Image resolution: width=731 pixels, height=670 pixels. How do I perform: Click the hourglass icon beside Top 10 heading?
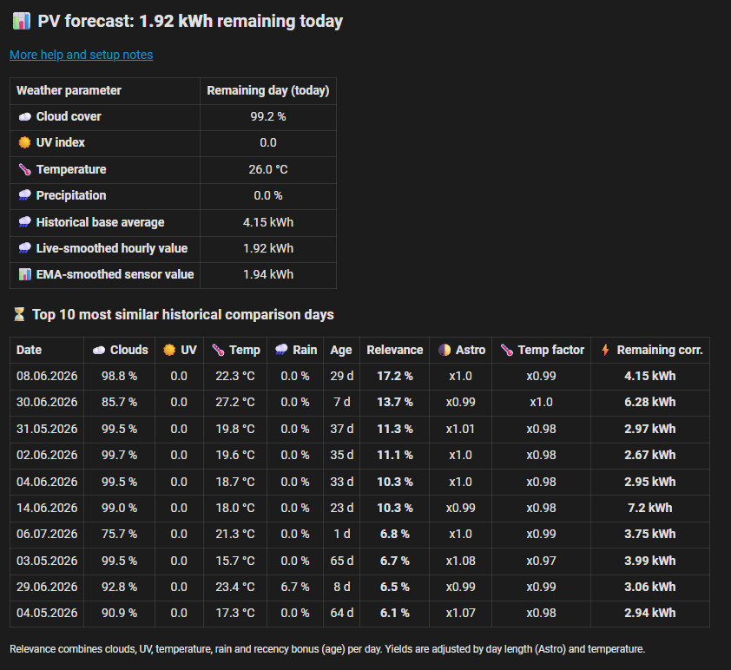click(x=19, y=314)
